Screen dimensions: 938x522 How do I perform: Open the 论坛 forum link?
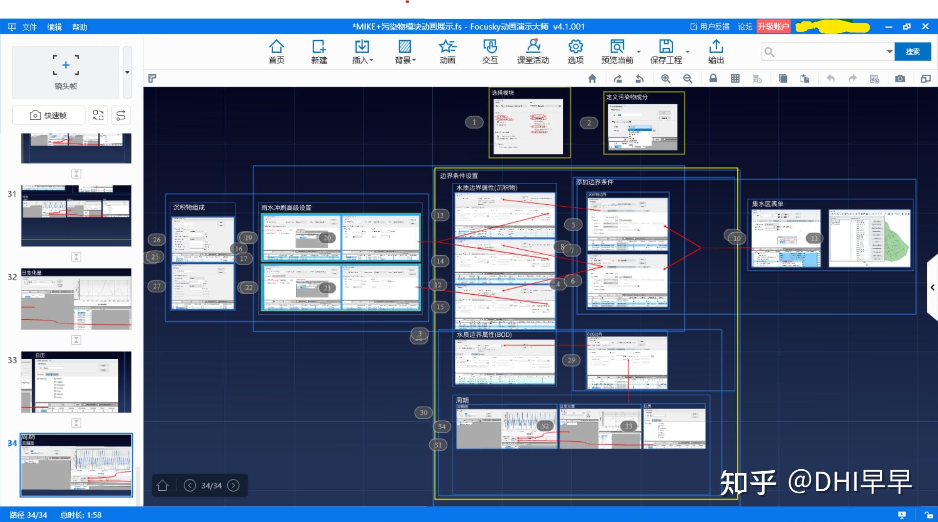tap(745, 27)
